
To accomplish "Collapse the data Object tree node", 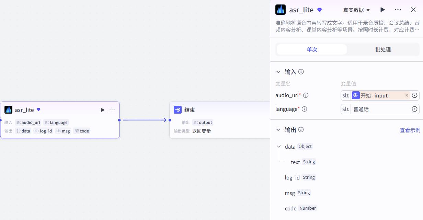I will 278,147.
